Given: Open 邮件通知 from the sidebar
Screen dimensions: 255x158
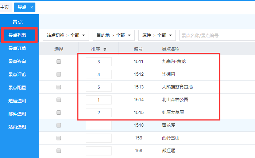Looking at the screenshot, I should [x=17, y=114].
